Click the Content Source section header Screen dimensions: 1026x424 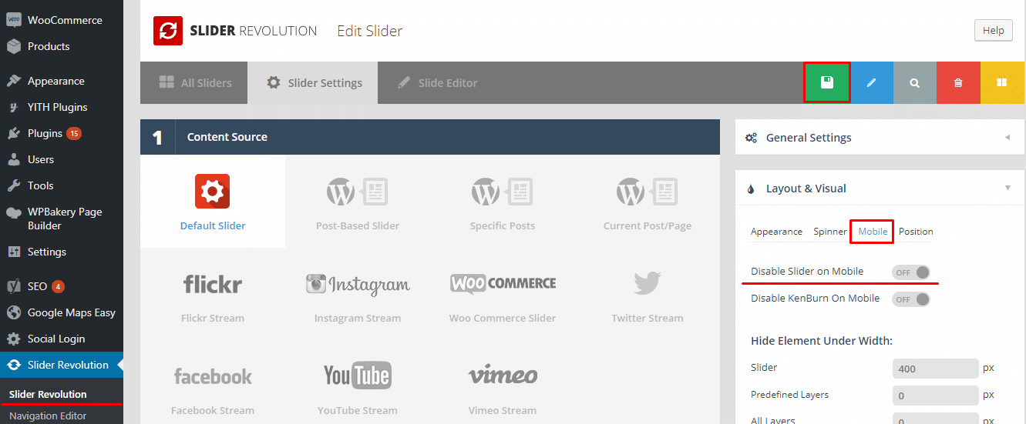[x=429, y=137]
